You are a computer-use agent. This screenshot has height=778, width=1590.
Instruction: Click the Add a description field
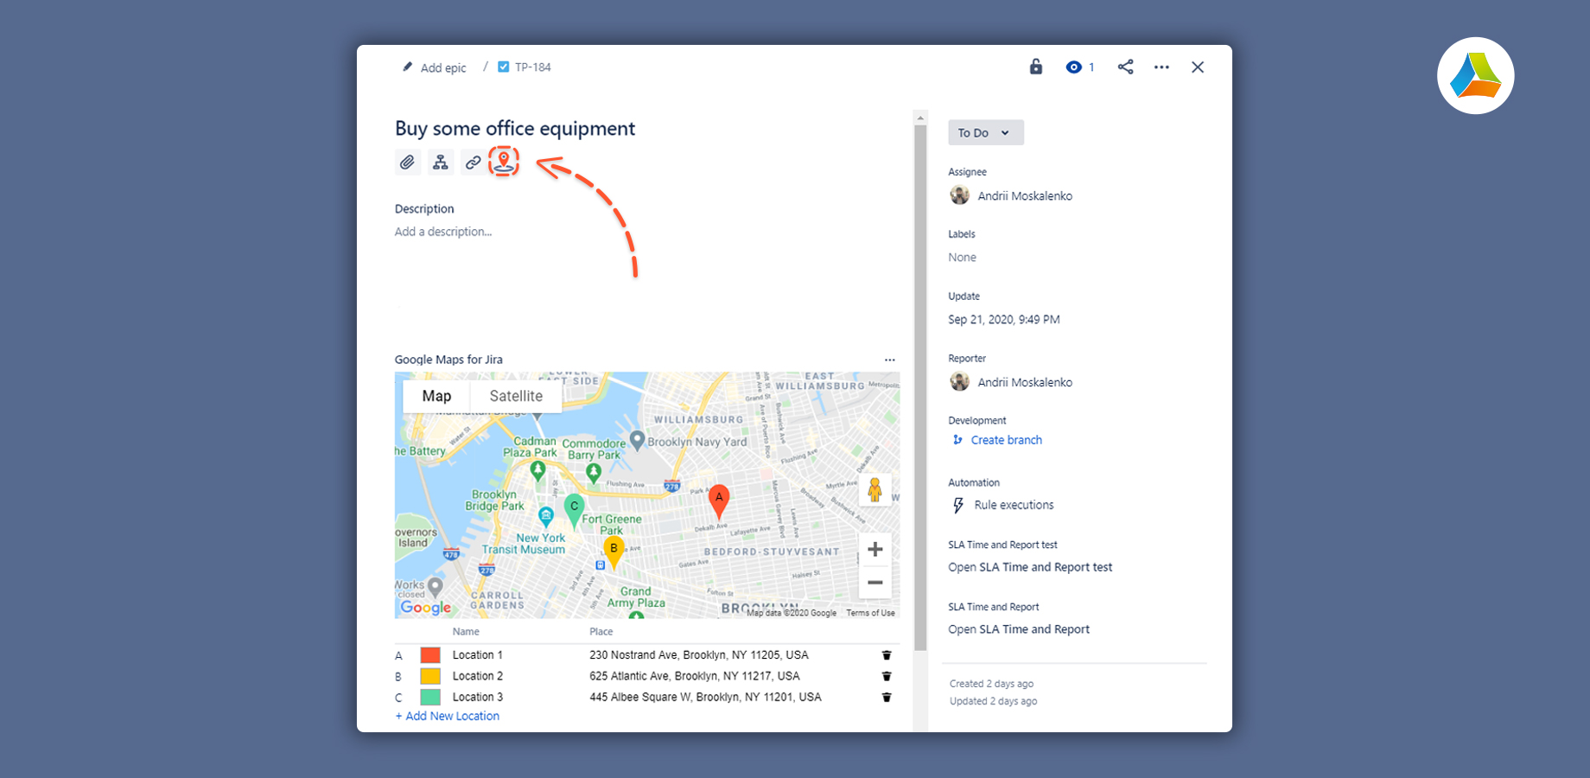[x=443, y=232]
